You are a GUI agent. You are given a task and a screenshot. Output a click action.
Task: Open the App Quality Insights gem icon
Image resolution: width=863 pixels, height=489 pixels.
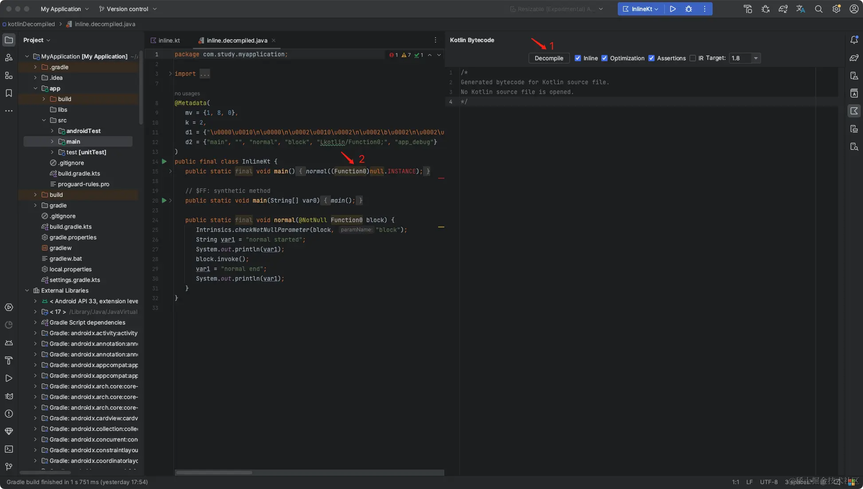pos(9,431)
